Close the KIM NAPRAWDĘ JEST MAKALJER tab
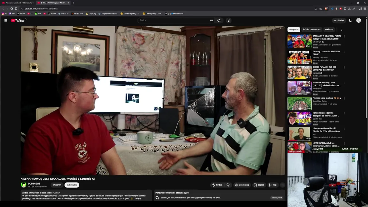 pos(68,3)
